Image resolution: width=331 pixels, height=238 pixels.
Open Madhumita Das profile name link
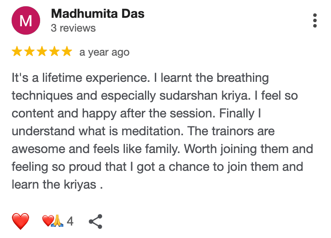[98, 14]
